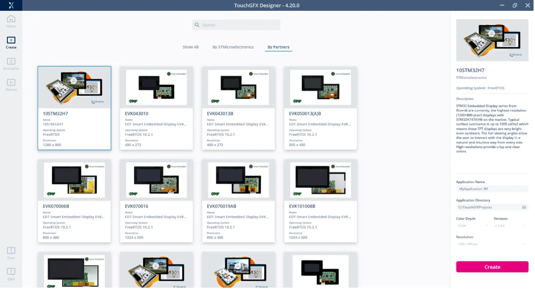Click the EVK043013B card title
Viewport: 535px width, 289px height.
coord(220,114)
